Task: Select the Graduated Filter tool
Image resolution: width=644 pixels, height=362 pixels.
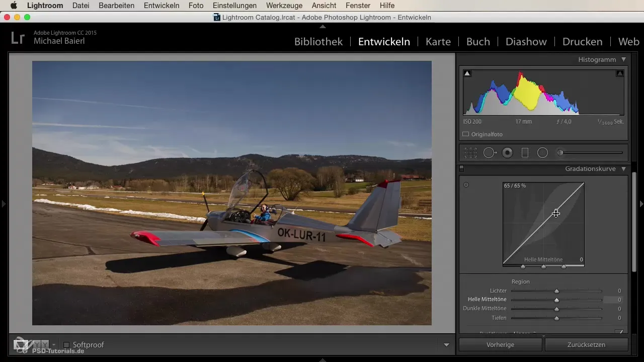Action: [525, 153]
